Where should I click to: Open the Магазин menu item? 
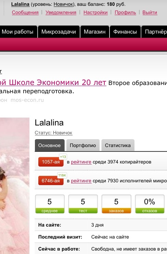coord(94,32)
